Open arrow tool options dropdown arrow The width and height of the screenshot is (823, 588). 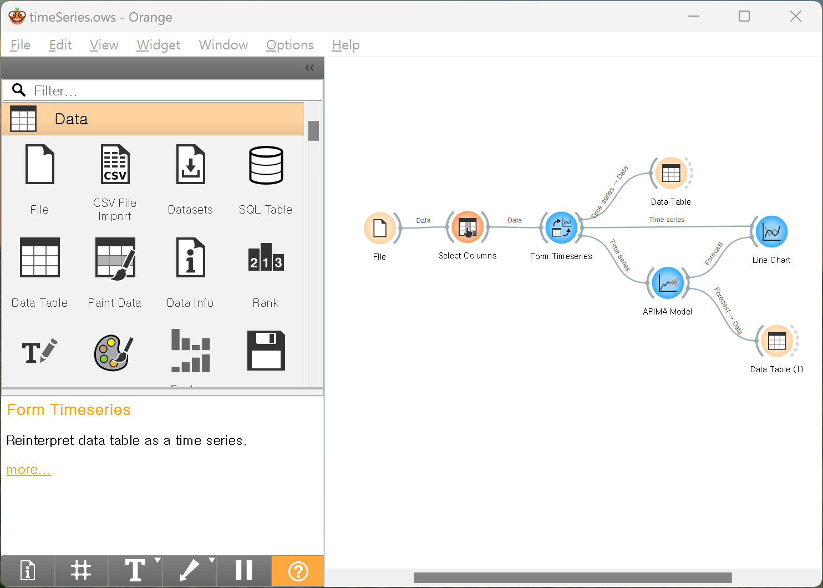[212, 560]
